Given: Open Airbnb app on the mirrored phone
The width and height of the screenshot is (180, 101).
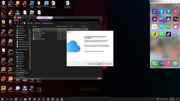Looking at the screenshot, I should [175, 12].
